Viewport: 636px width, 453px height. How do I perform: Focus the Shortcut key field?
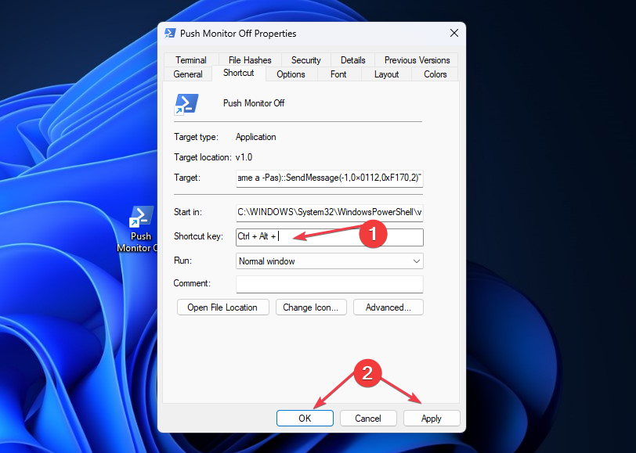click(x=329, y=237)
